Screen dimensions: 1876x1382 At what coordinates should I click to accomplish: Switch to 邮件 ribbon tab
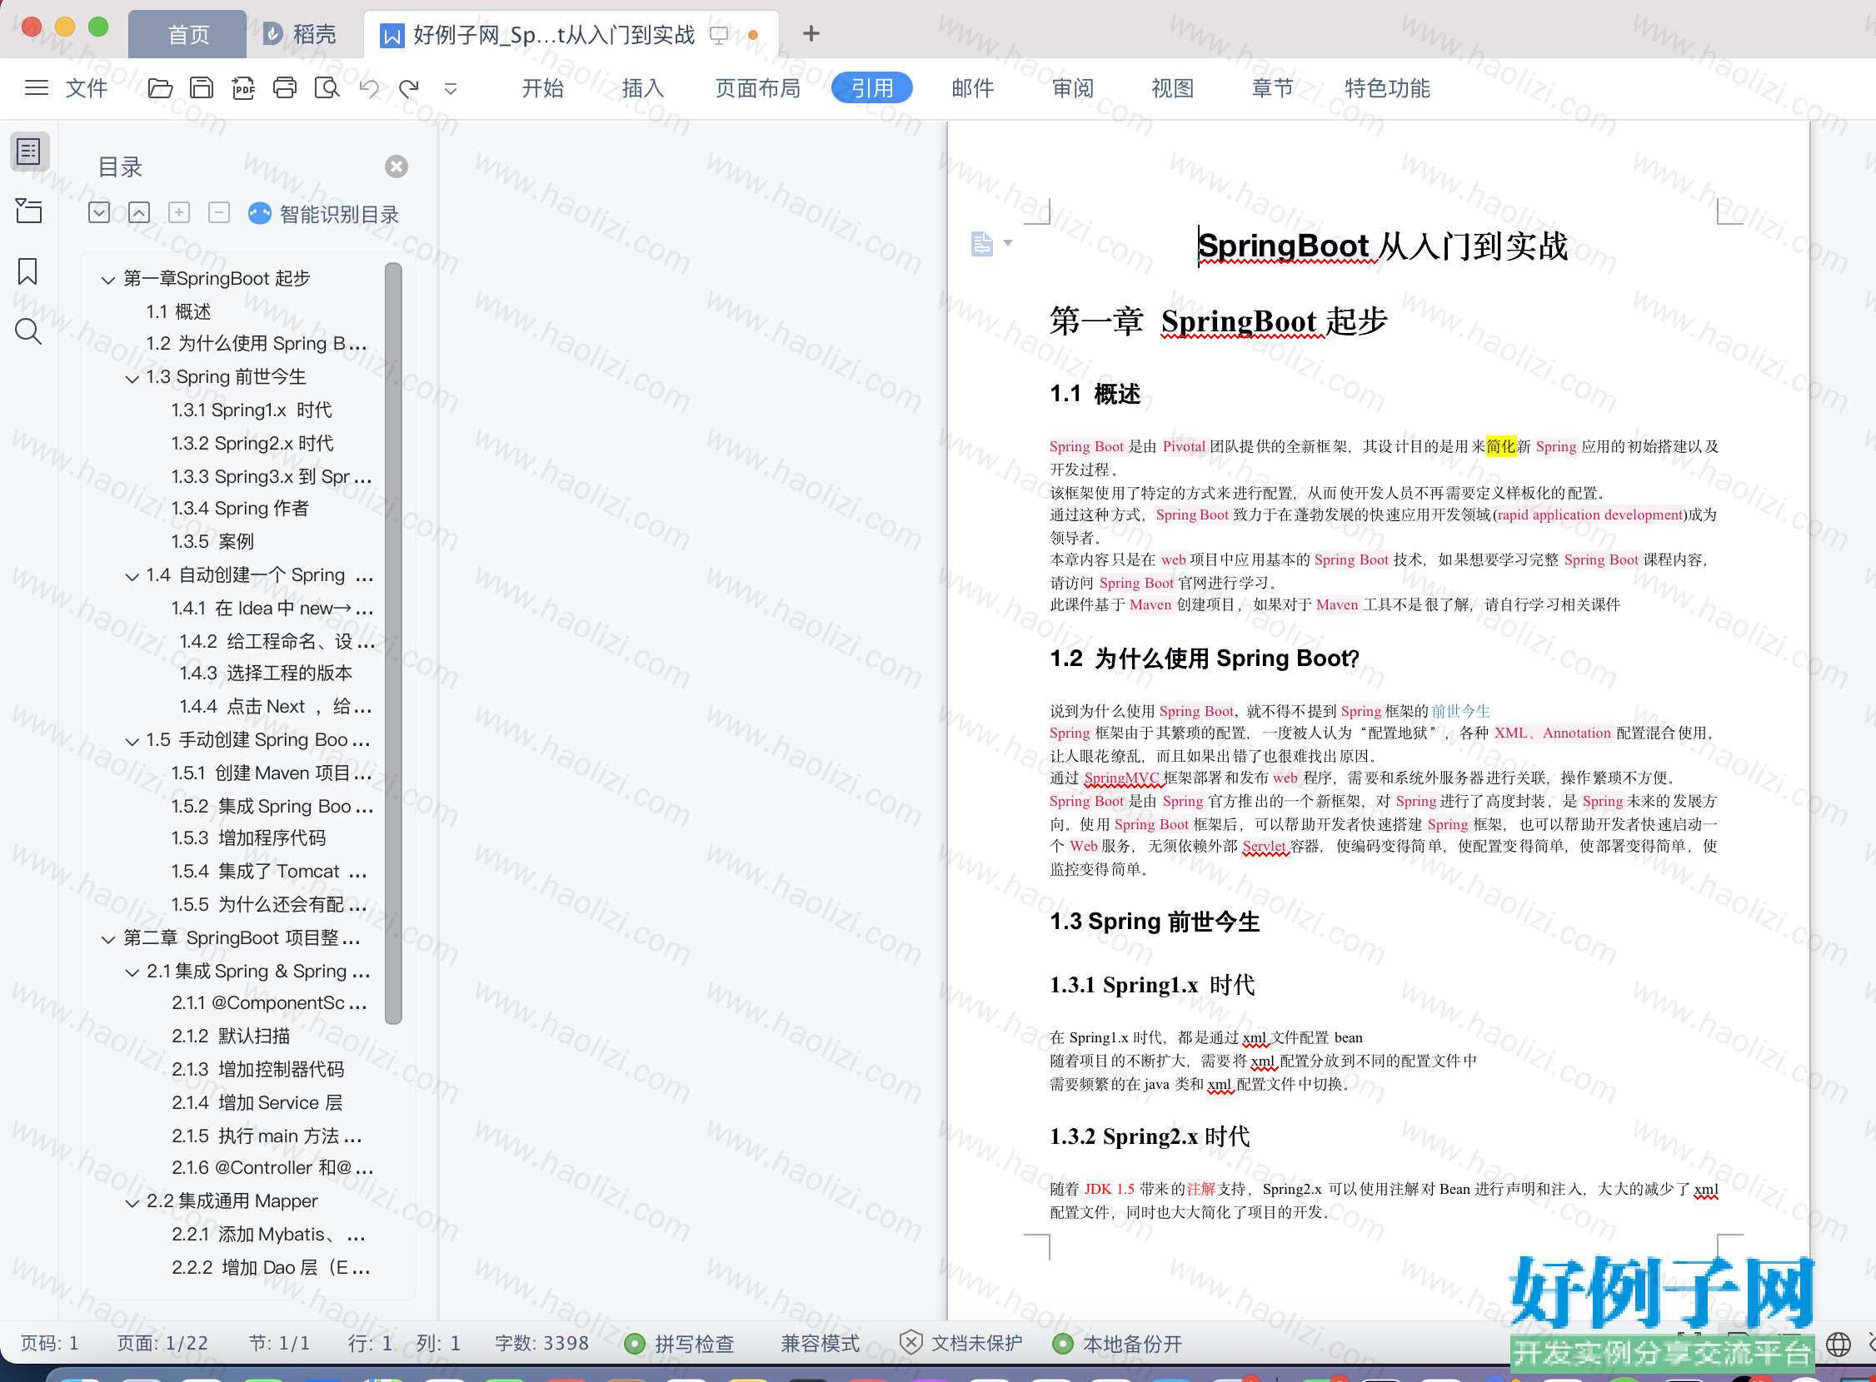(972, 88)
